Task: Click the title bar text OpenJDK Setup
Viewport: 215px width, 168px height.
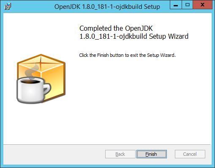Action: click(107, 7)
